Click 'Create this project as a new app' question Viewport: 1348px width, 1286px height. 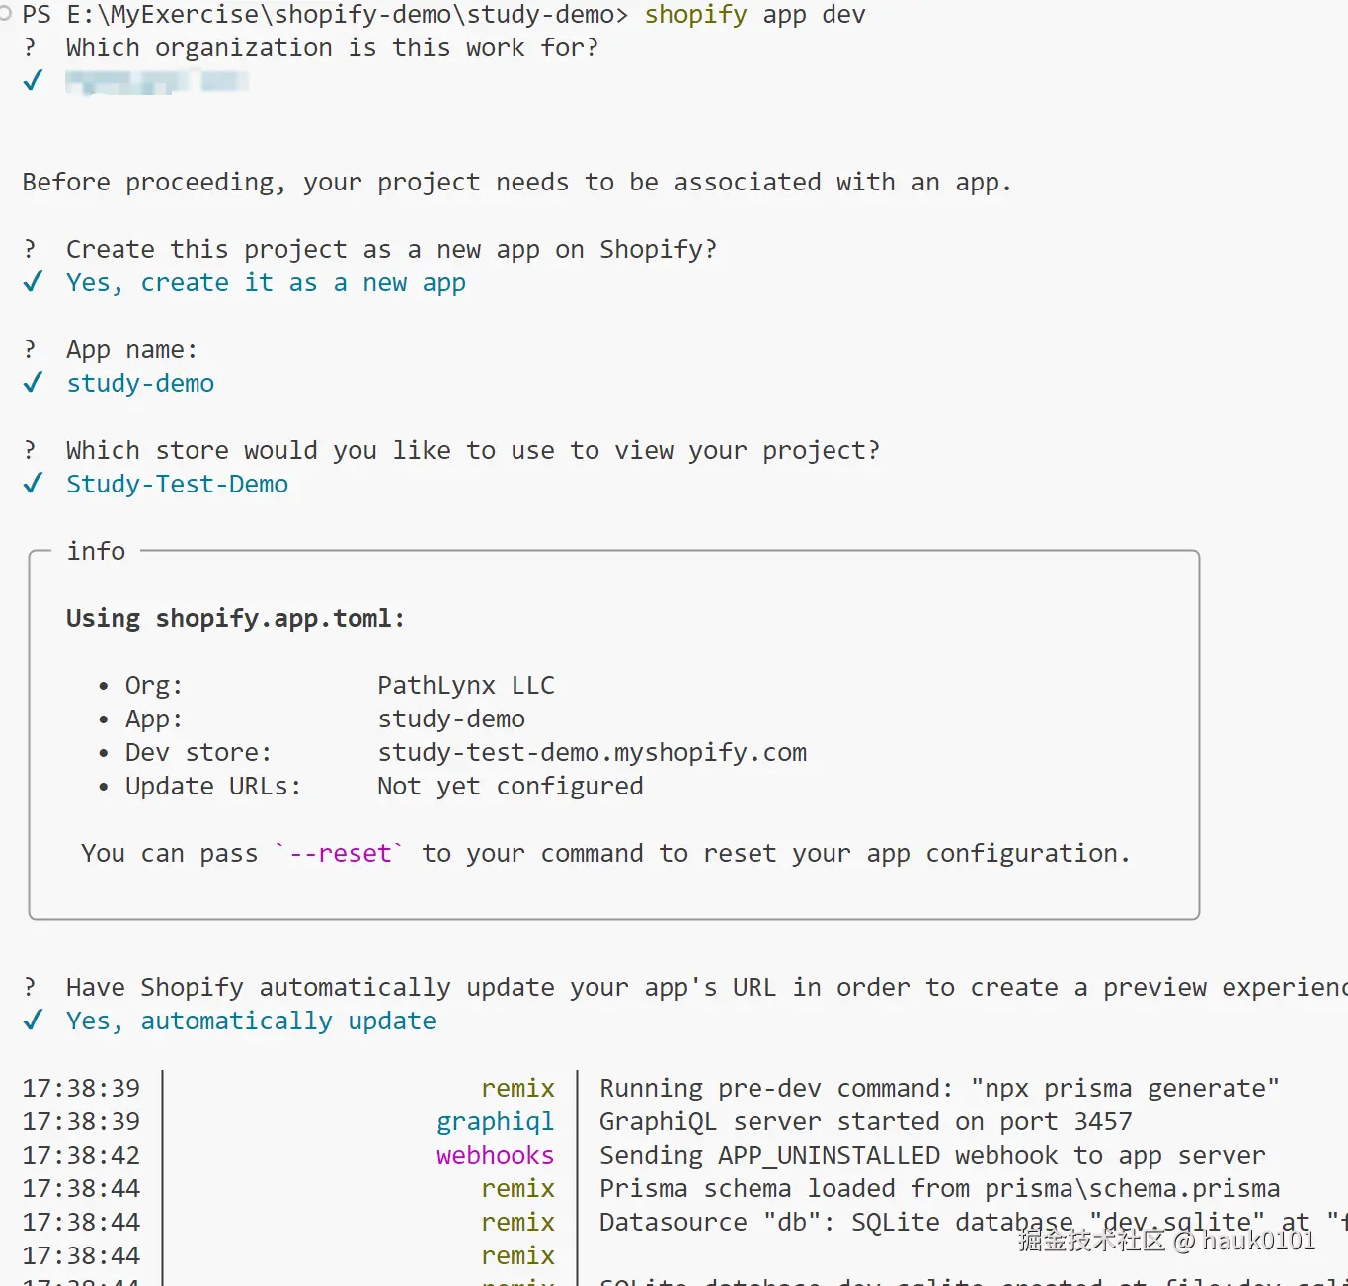coord(391,249)
